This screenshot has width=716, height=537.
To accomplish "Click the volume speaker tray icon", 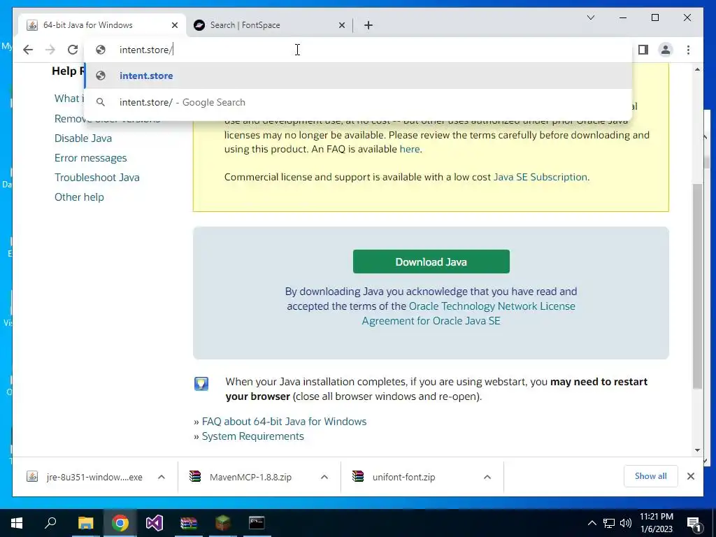I will click(626, 523).
